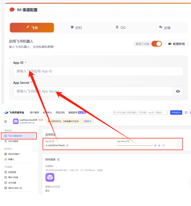This screenshot has width=191, height=206.
Task: Open 客户案例 in Feishu top nav
Action: point(34,113)
